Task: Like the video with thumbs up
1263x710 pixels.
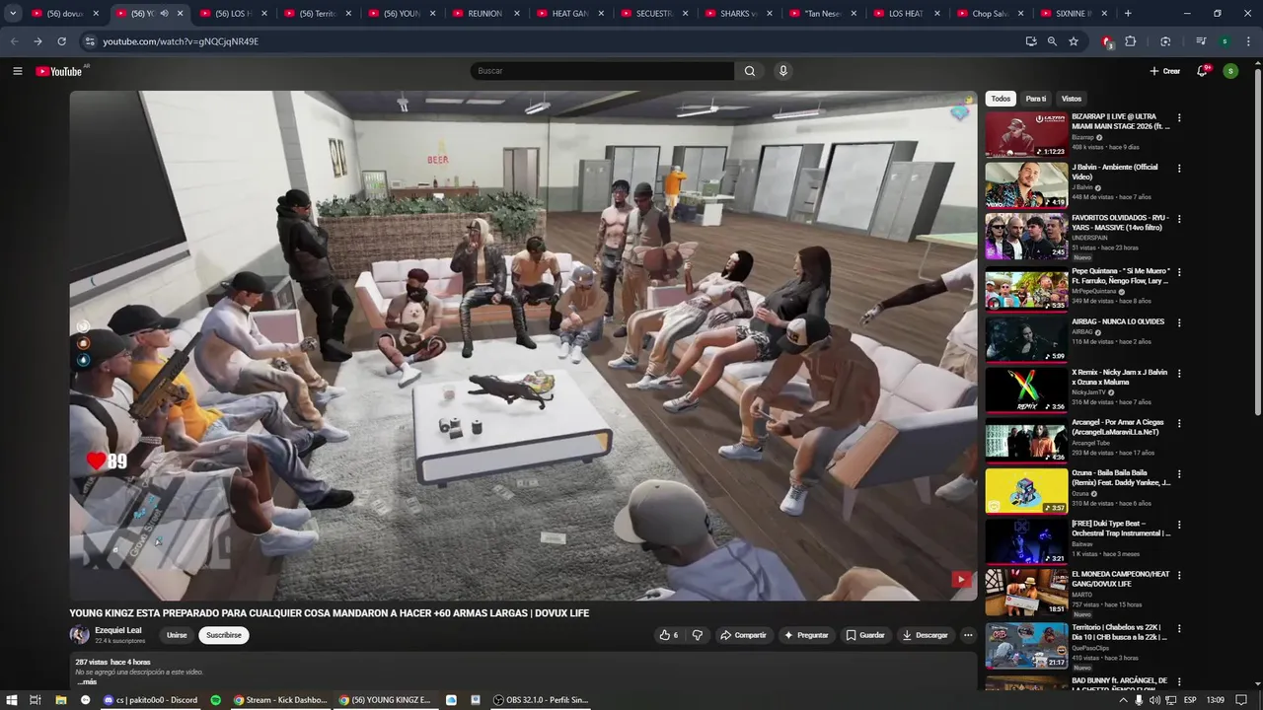Action: (x=668, y=635)
